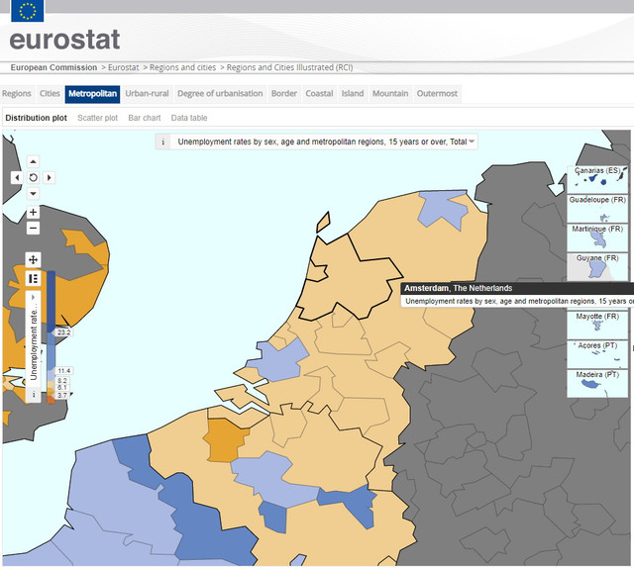Pan the map up with the arrow

point(33,162)
